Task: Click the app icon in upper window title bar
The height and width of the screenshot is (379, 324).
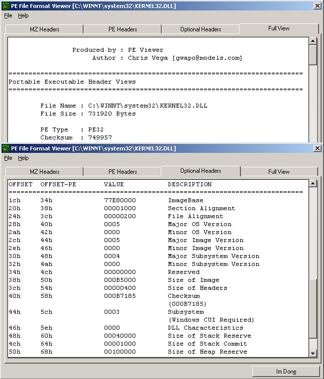Action: tap(6, 5)
